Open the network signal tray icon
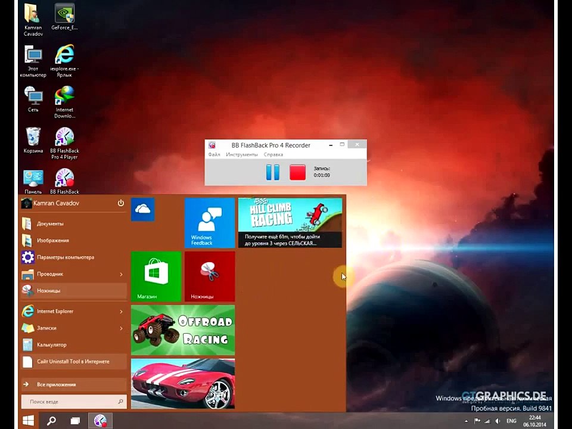Viewport: 572px width, 429px height. [487, 421]
